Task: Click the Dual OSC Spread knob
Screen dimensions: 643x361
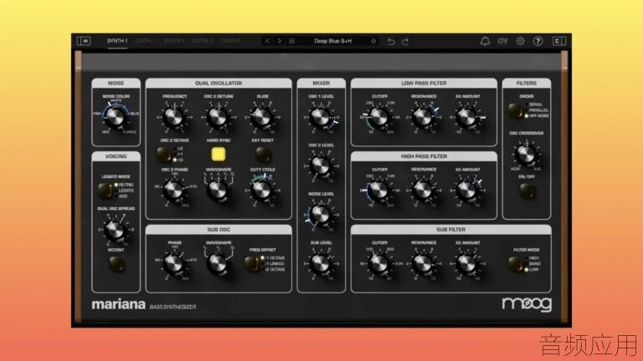Action: [x=115, y=230]
